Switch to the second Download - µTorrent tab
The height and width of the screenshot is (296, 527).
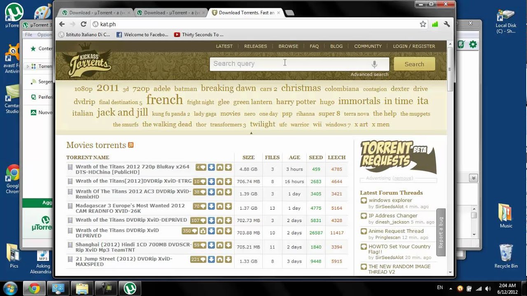[x=170, y=13]
